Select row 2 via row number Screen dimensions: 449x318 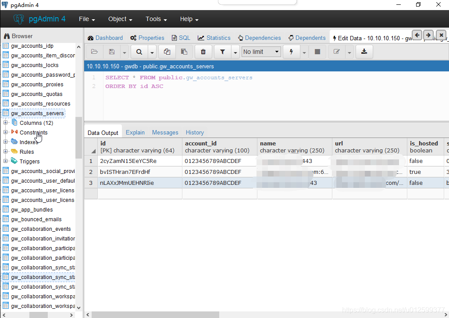pos(91,172)
